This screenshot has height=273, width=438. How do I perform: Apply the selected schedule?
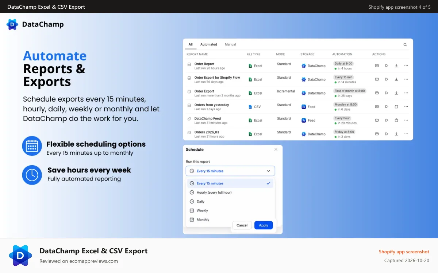[x=264, y=225]
